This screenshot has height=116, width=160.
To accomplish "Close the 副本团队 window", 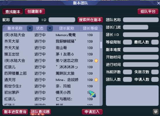I will (159, 3).
